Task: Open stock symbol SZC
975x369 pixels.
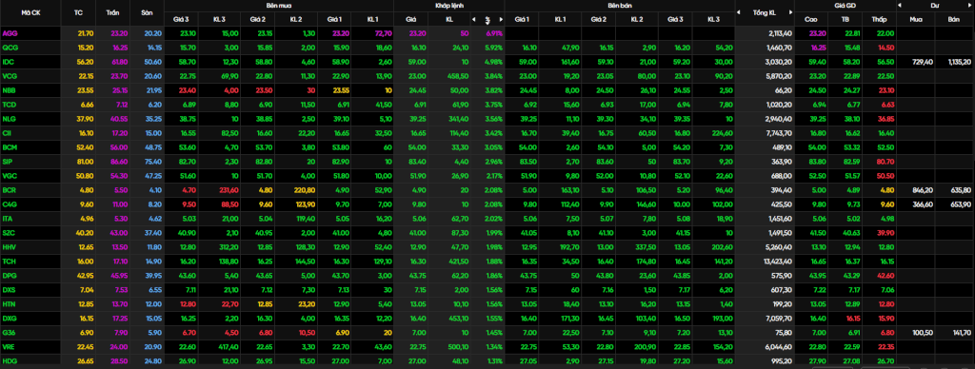Action: pyautogui.click(x=10, y=233)
